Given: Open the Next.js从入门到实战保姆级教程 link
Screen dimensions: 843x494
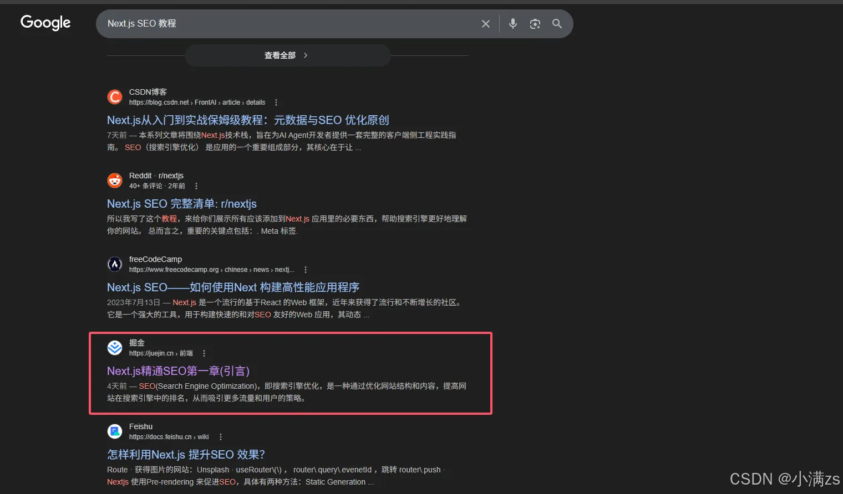Looking at the screenshot, I should [x=248, y=120].
